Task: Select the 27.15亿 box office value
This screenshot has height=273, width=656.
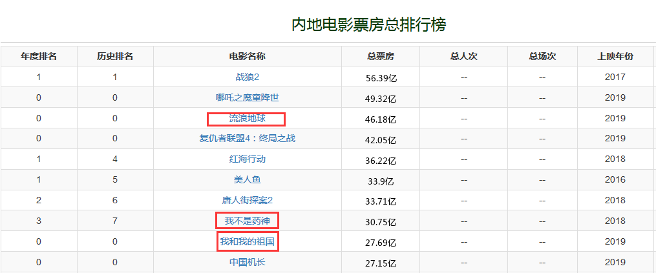Action: pos(381,264)
